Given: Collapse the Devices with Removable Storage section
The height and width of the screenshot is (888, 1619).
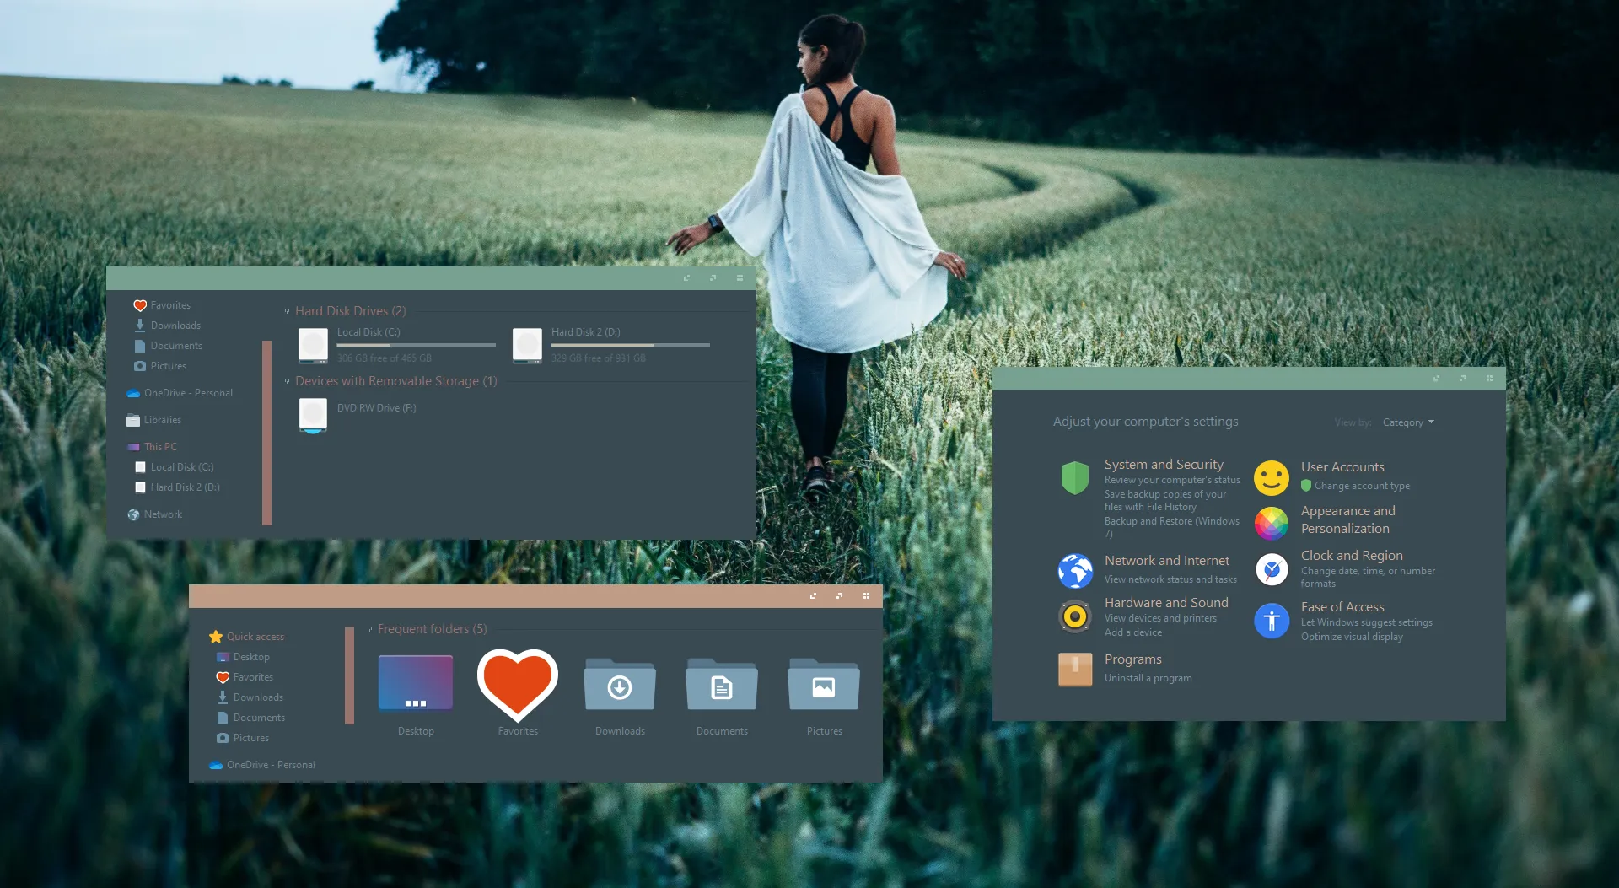Looking at the screenshot, I should pos(286,381).
